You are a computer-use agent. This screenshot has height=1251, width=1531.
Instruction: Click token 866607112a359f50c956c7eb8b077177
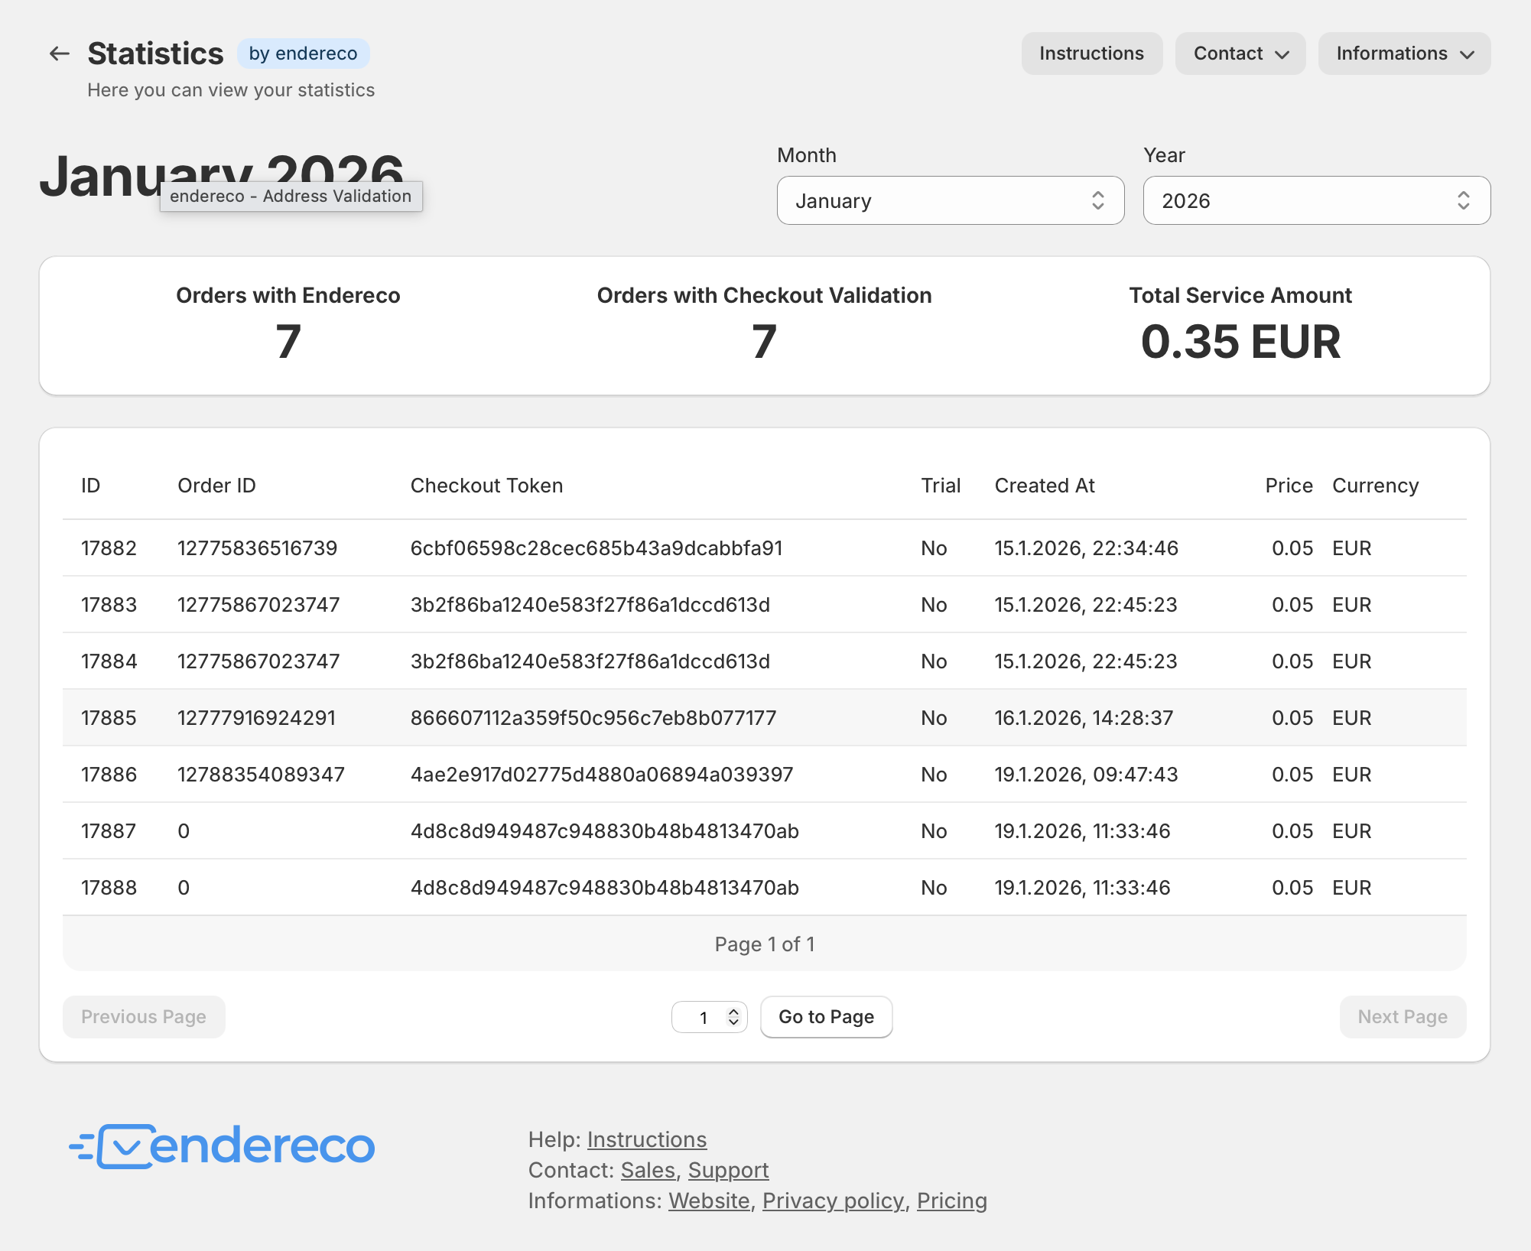[x=593, y=718]
